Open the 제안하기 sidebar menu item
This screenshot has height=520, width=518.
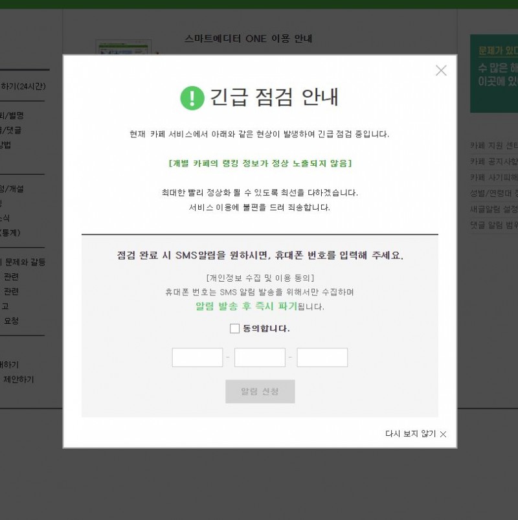[x=19, y=379]
